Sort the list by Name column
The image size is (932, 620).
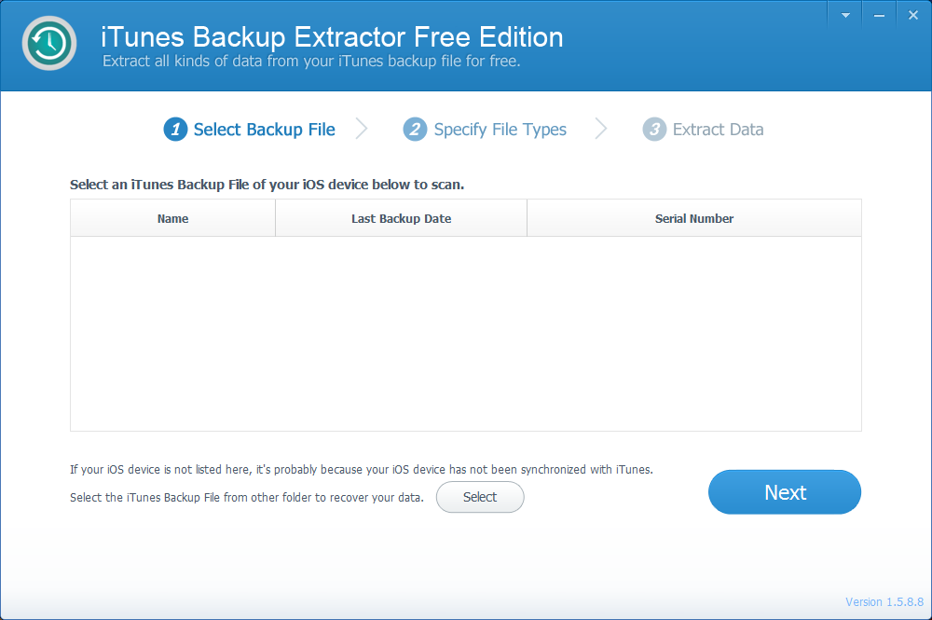coord(172,217)
